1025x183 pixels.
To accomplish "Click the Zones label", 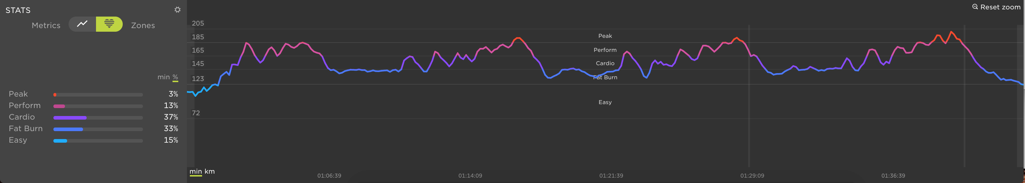I will (x=143, y=26).
